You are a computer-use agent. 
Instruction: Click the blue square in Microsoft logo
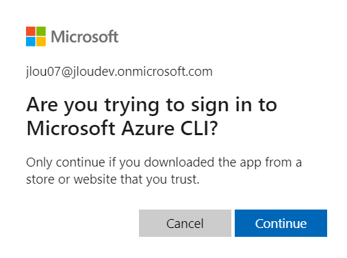coord(31,42)
